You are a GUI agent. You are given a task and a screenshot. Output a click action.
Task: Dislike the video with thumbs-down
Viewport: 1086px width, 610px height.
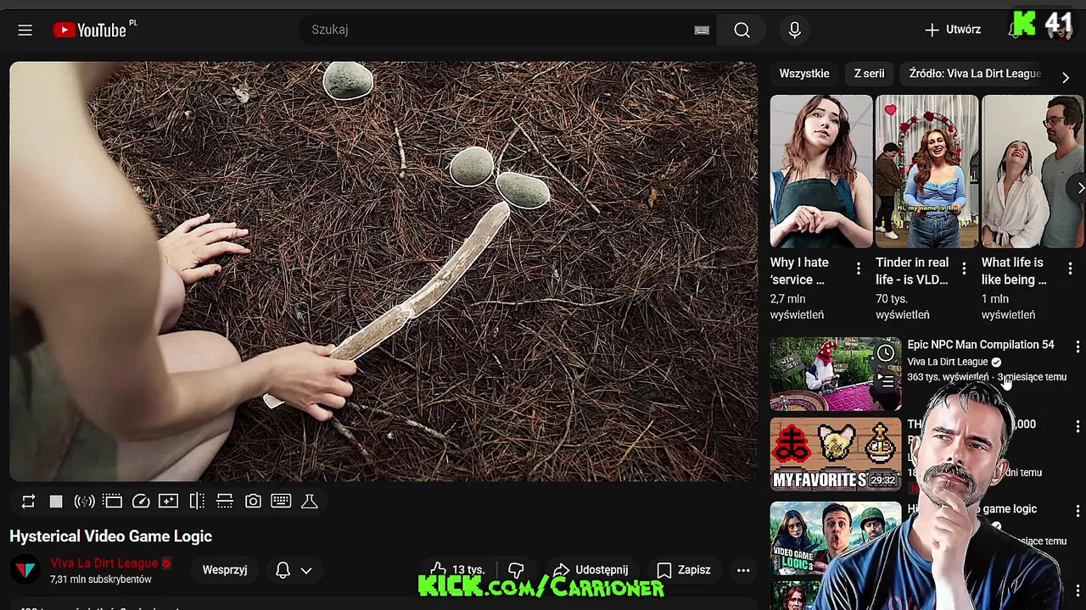click(516, 570)
